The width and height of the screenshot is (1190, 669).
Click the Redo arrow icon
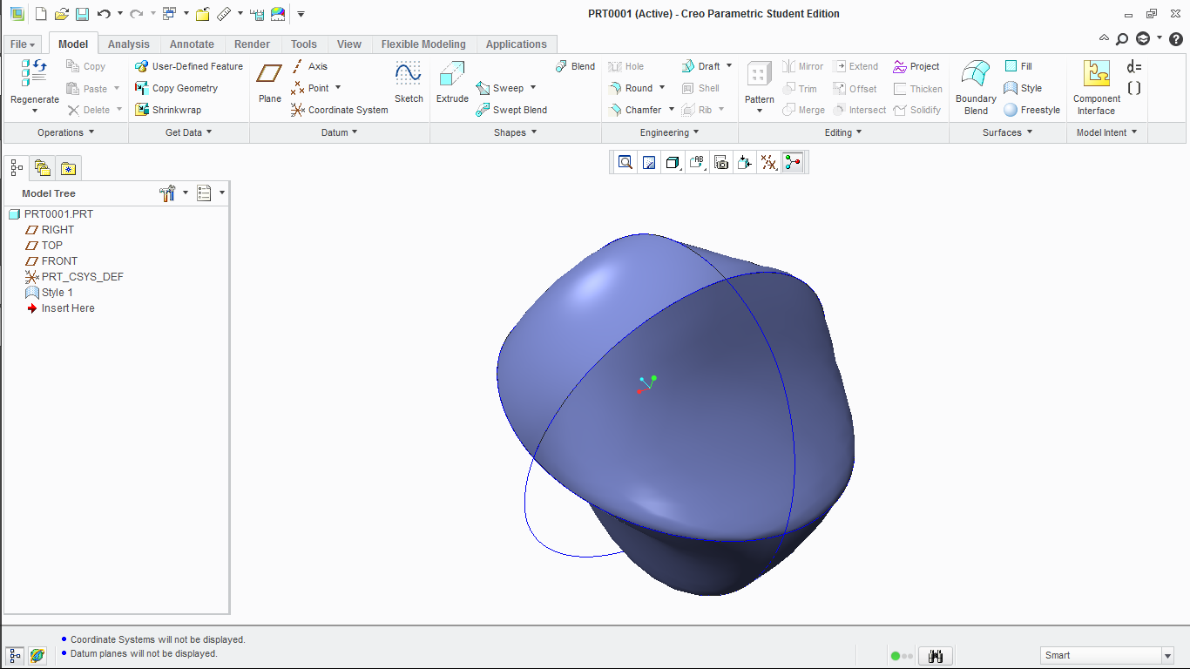point(137,14)
